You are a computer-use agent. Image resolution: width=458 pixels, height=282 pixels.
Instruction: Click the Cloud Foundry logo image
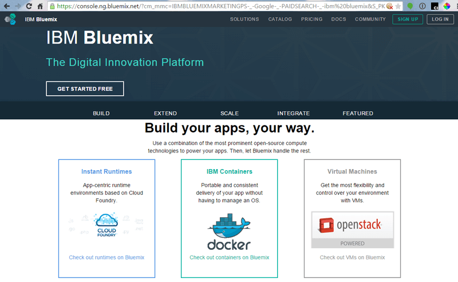click(x=106, y=225)
